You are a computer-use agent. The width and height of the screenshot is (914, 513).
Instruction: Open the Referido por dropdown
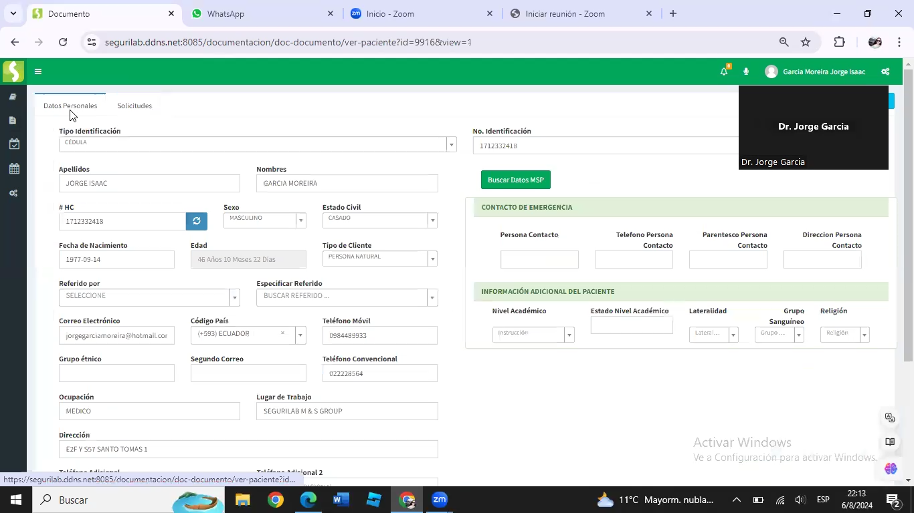point(235,297)
